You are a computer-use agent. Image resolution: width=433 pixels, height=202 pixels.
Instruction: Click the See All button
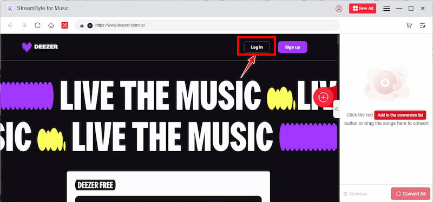[363, 9]
